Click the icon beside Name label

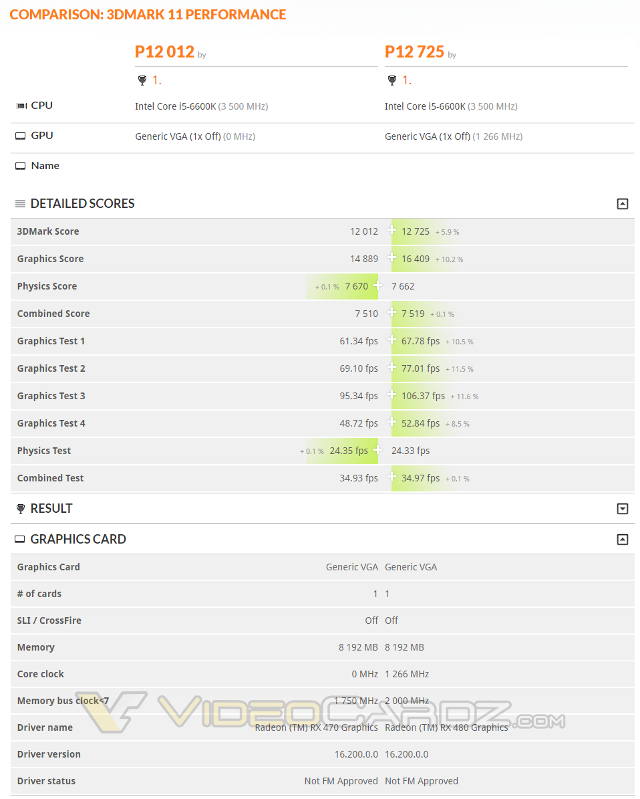(x=21, y=166)
